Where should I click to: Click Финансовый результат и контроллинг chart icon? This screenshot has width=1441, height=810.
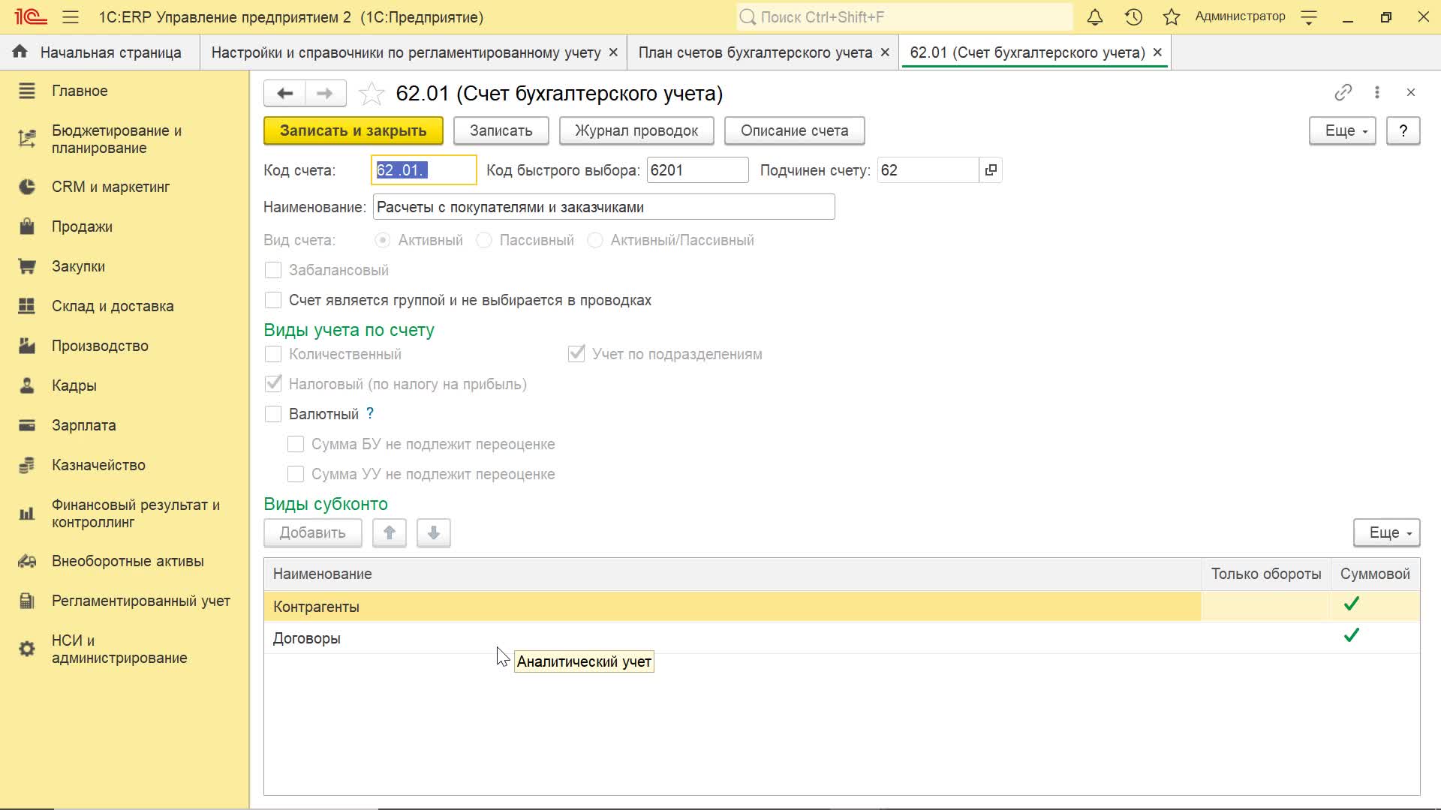pos(27,514)
